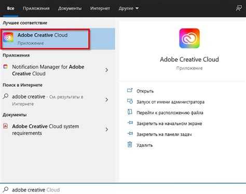
Task: Click the run-as-administrator shield icon
Action: pyautogui.click(x=130, y=101)
